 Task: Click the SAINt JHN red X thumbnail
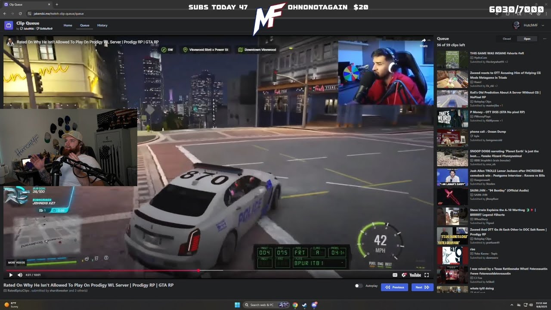[452, 197]
